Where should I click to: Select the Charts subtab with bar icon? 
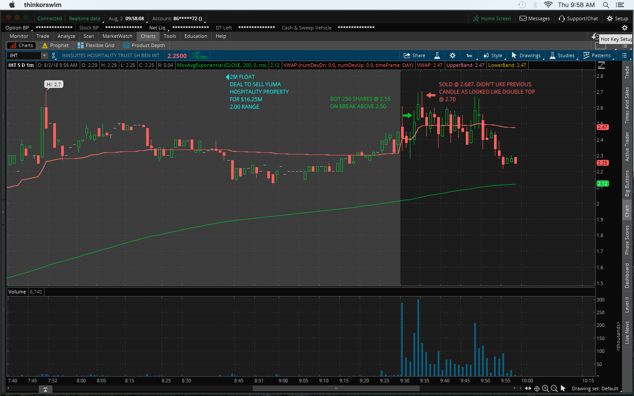[x=22, y=45]
